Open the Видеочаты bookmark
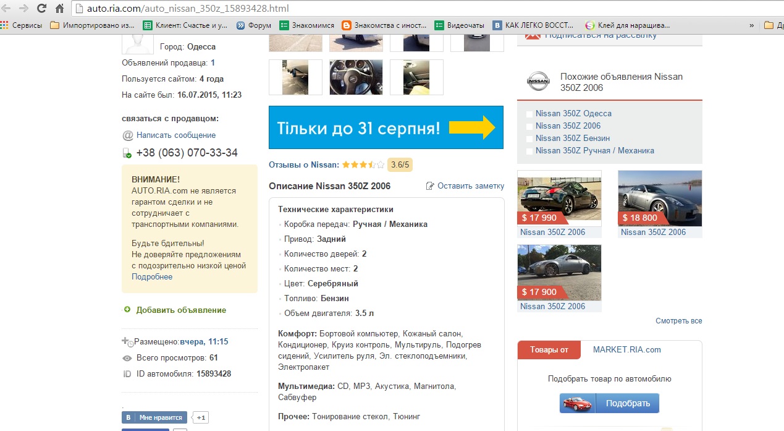Screen dimensions: 784x431 coord(460,25)
